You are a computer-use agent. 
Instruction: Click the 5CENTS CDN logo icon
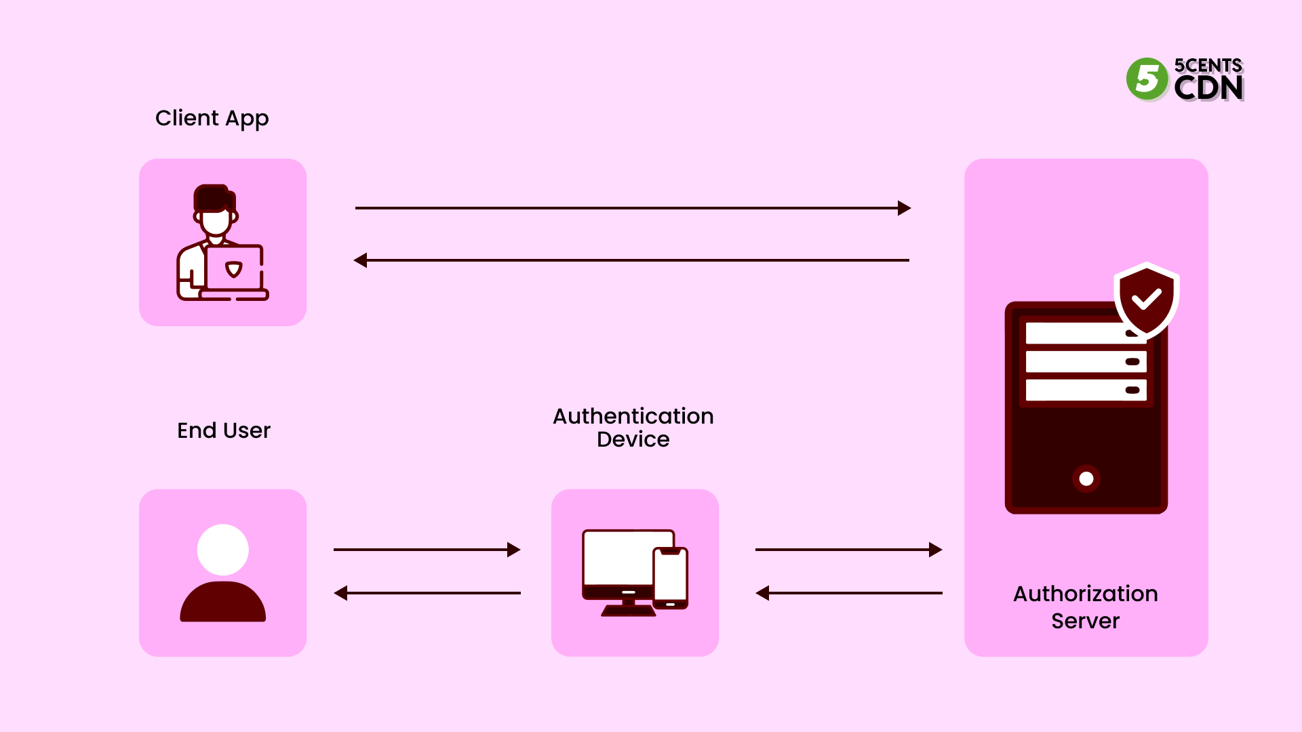[x=1149, y=81]
